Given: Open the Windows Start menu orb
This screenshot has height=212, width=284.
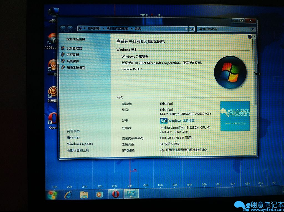Looking at the screenshot, I should click(52, 195).
